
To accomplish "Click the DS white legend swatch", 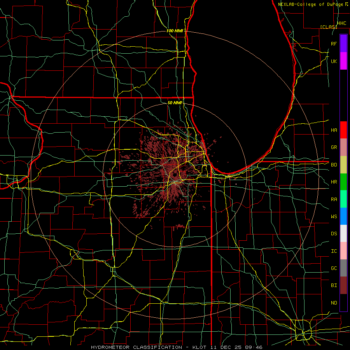I will [343, 233].
